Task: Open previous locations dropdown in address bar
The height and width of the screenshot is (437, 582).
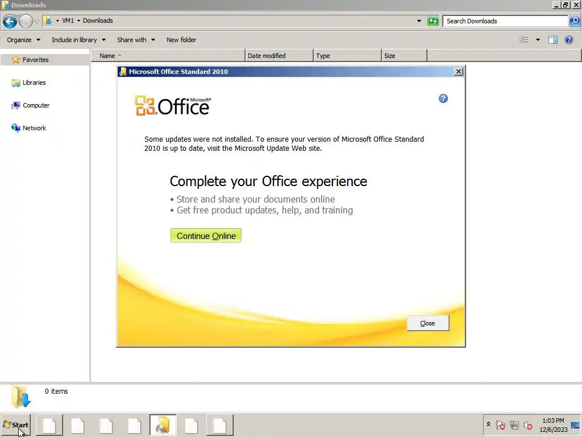Action: 419,21
